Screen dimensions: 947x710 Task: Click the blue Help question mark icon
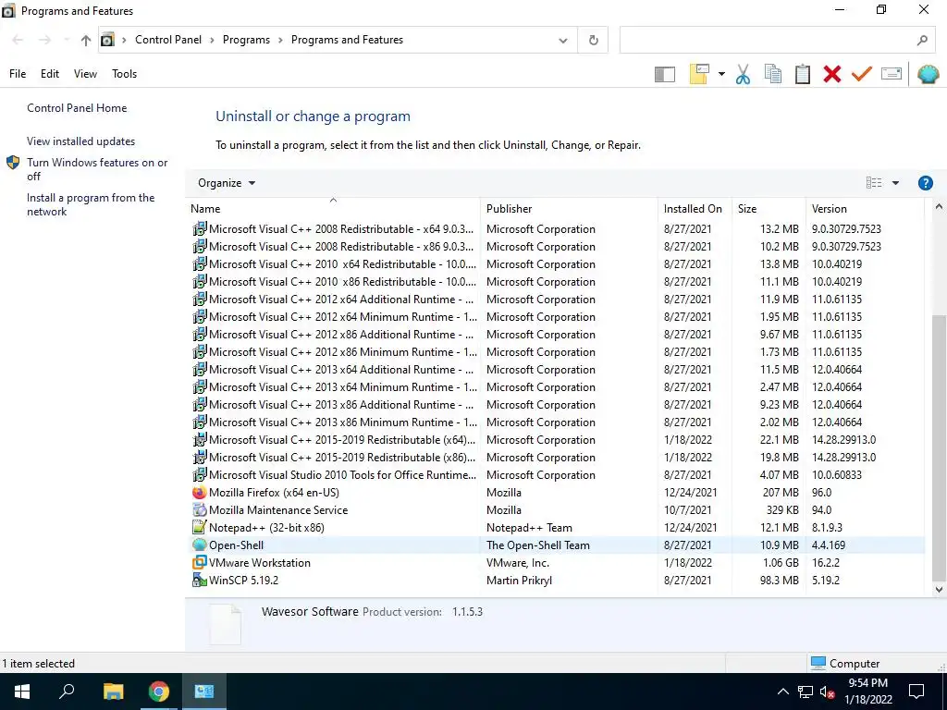click(925, 183)
